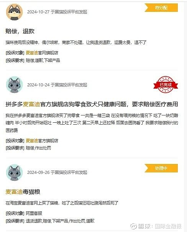Click 阿里客服 complaint target

34,213
